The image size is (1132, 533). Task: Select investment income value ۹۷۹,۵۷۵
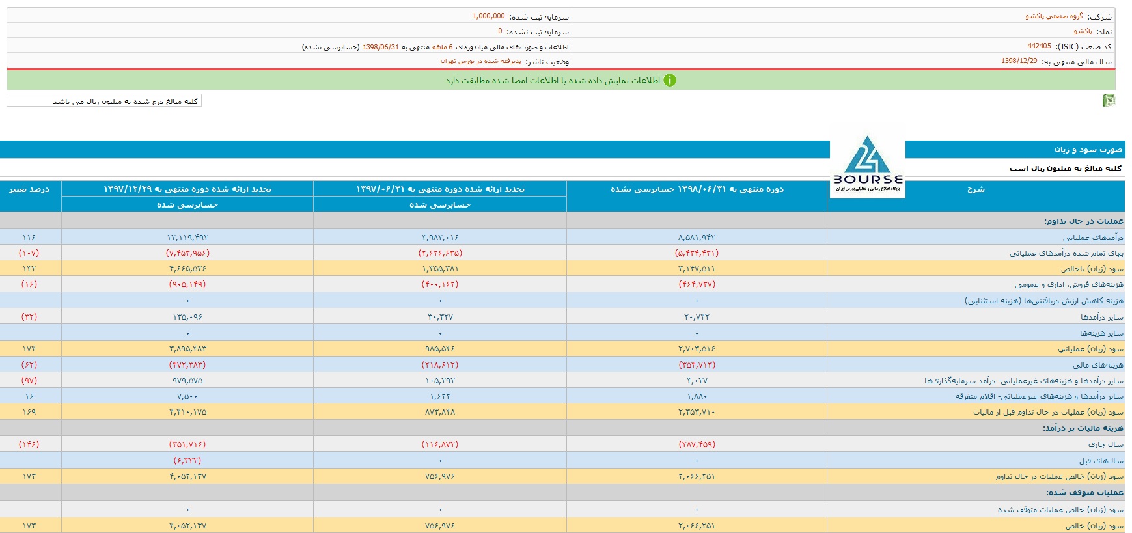[187, 381]
